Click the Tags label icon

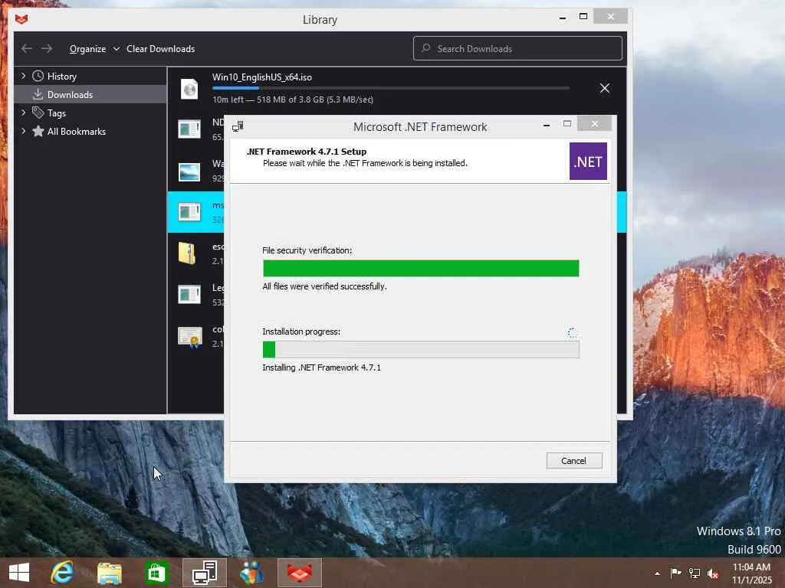(x=38, y=113)
